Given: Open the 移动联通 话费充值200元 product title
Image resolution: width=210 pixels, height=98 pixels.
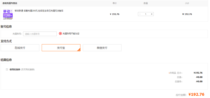Looking at the screenshot, I should tap(39, 11).
